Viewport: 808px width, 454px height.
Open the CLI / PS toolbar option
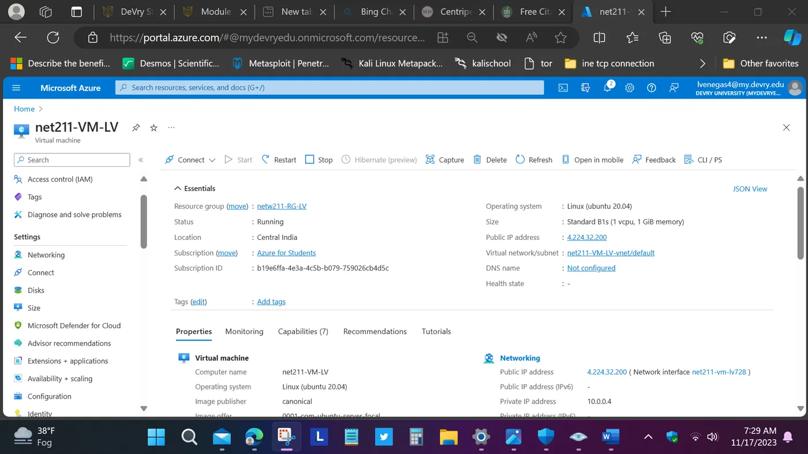pos(703,160)
